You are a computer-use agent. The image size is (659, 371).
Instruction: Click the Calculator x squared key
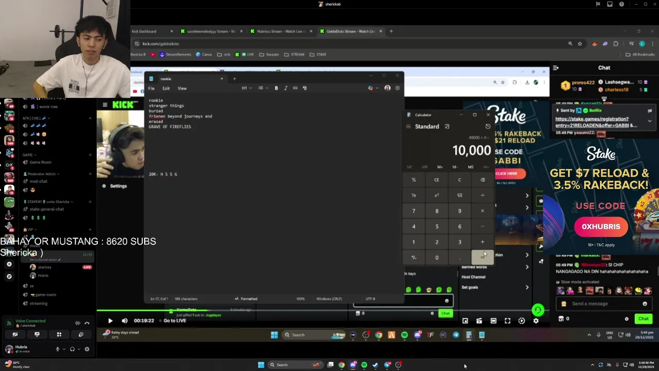(x=437, y=195)
